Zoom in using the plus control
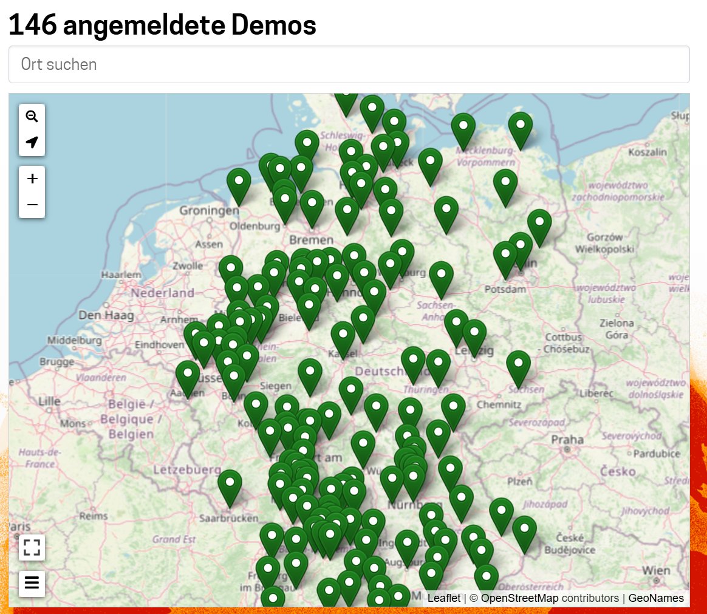Image resolution: width=707 pixels, height=614 pixels. (32, 179)
